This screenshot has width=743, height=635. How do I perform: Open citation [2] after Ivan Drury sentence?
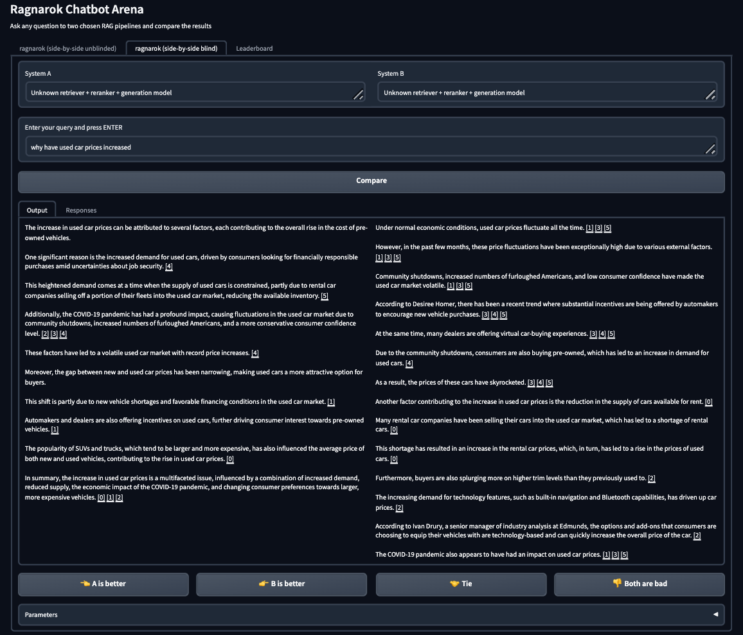tap(697, 535)
